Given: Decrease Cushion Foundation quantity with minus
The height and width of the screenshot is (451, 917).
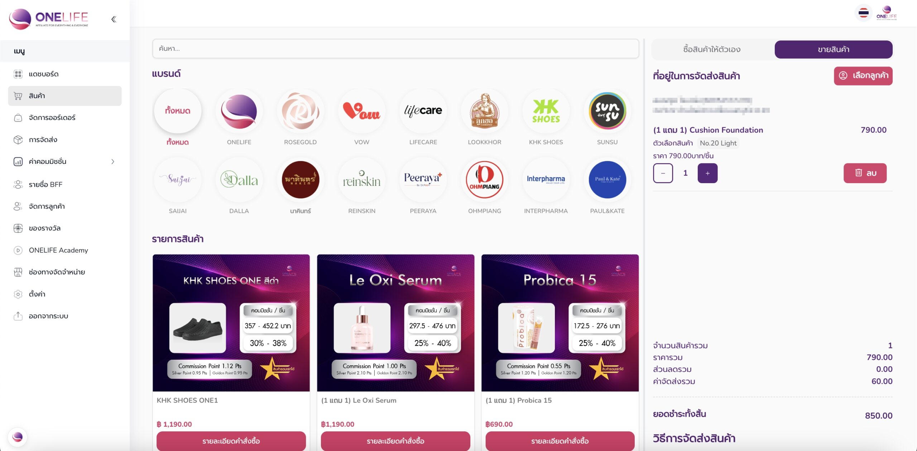Looking at the screenshot, I should tap(663, 173).
